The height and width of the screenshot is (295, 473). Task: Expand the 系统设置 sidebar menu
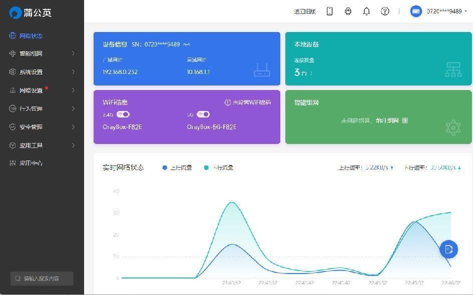click(42, 72)
